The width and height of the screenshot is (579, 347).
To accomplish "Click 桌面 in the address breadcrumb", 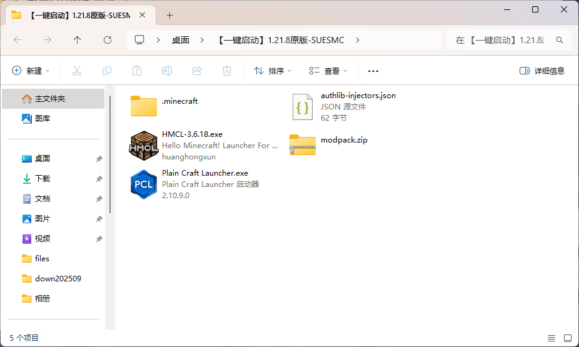I will coord(181,40).
